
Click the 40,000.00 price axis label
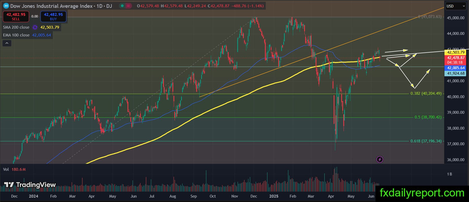(456, 97)
